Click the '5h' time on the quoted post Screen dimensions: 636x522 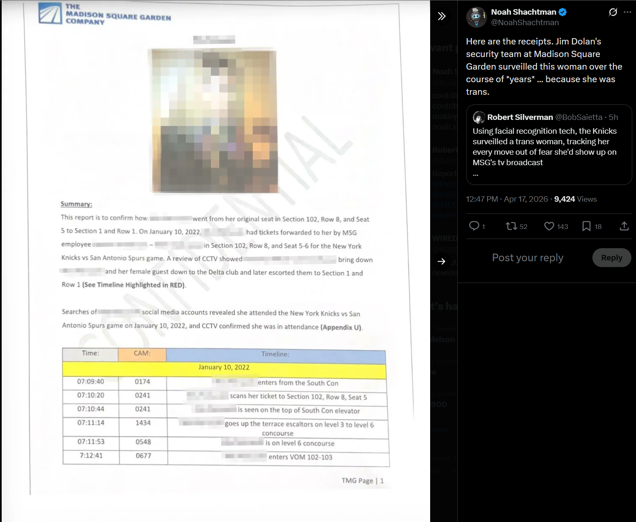coord(613,117)
